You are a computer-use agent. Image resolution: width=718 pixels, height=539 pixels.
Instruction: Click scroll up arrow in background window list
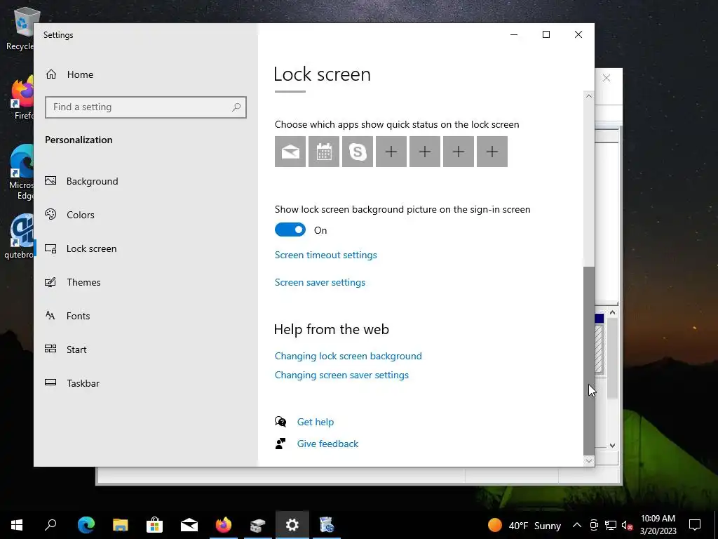coord(612,312)
